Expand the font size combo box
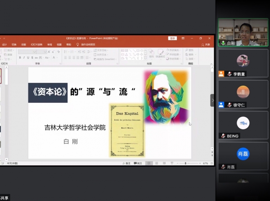Image resolution: width=270 pixels, height=201 pixels. [45, 52]
